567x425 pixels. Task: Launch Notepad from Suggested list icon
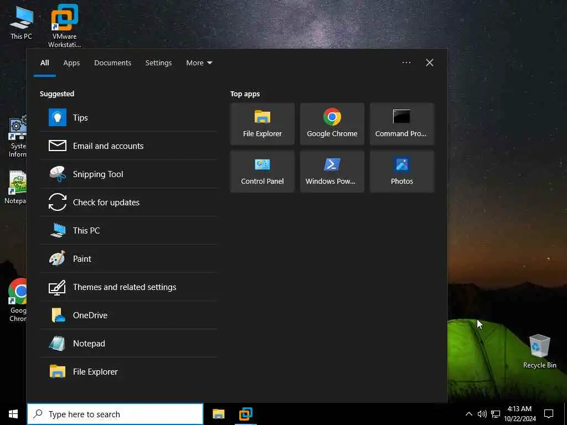[58, 343]
